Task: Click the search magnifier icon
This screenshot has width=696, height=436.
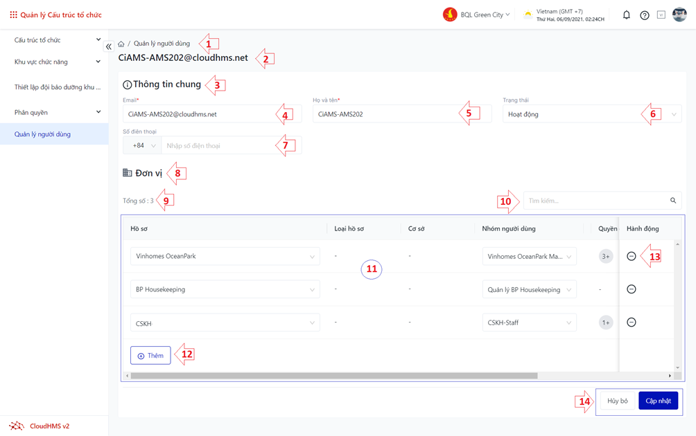Action: [672, 201]
